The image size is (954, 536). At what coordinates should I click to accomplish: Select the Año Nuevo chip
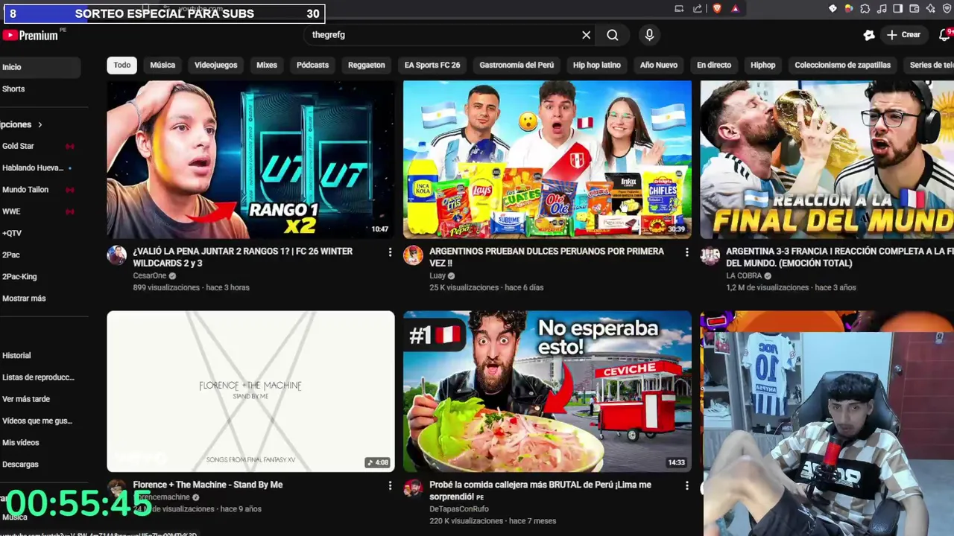point(659,65)
